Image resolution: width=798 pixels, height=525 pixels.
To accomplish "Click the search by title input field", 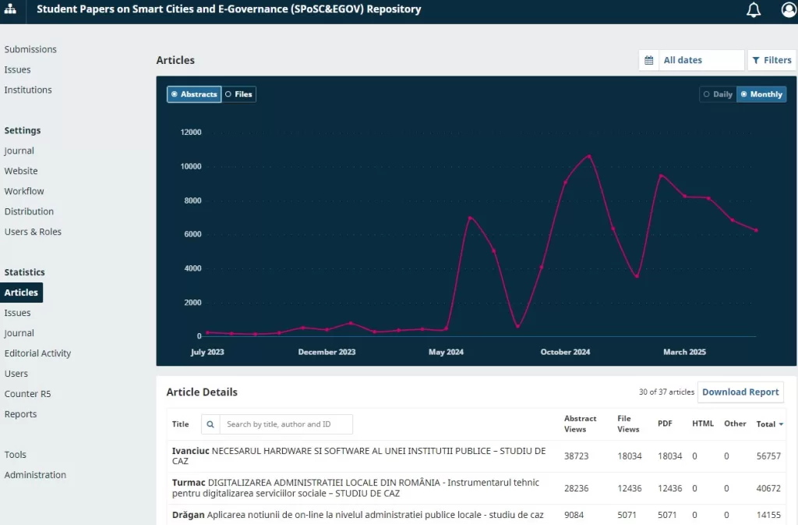I will (286, 424).
